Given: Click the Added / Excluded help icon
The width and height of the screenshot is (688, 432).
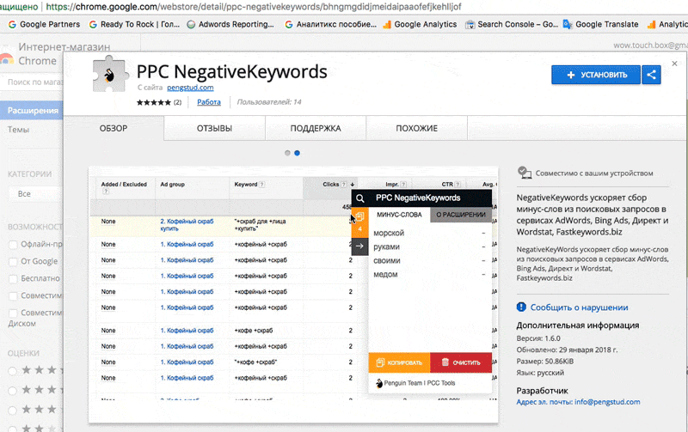Looking at the screenshot, I should tap(105, 192).
